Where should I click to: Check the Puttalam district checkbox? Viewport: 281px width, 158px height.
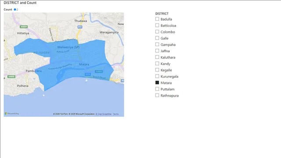[157, 89]
